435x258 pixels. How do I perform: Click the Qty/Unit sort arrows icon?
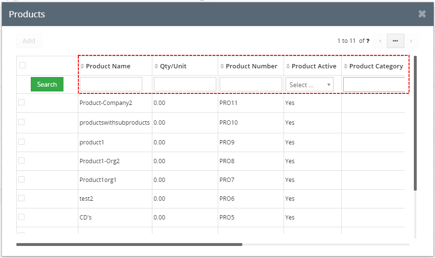click(x=156, y=66)
